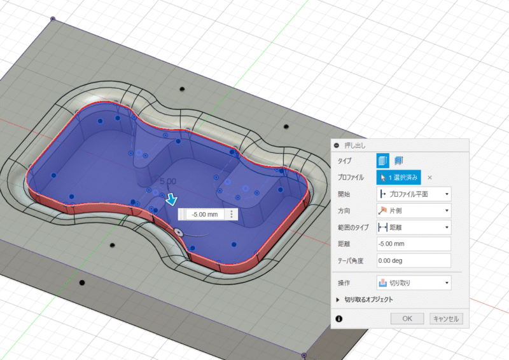Open the three-dot menu beside floating value
509x360 pixels.
click(231, 215)
